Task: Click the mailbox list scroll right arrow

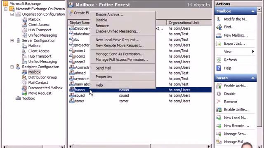Action: point(209,146)
